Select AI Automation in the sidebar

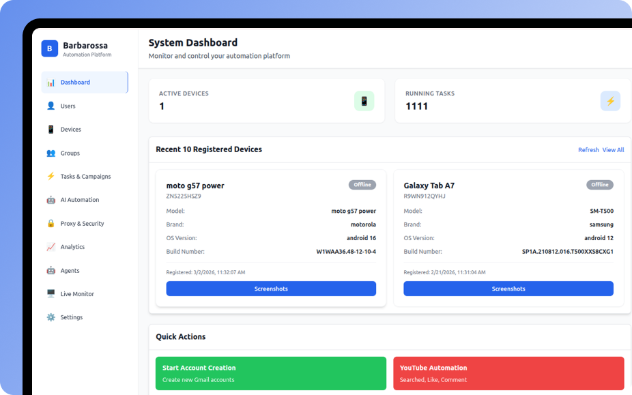click(85, 200)
